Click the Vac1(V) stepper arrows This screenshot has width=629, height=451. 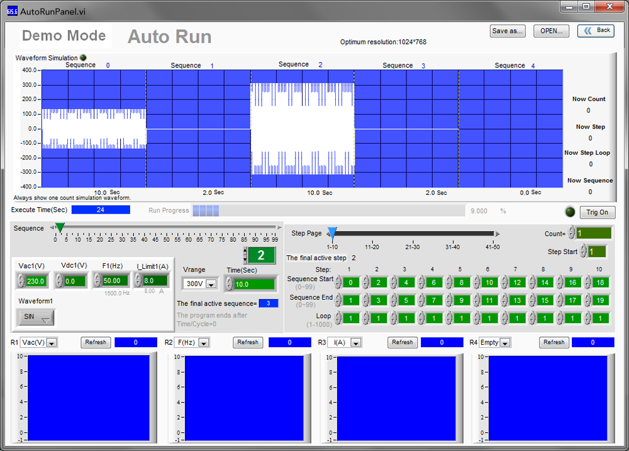pyautogui.click(x=21, y=281)
